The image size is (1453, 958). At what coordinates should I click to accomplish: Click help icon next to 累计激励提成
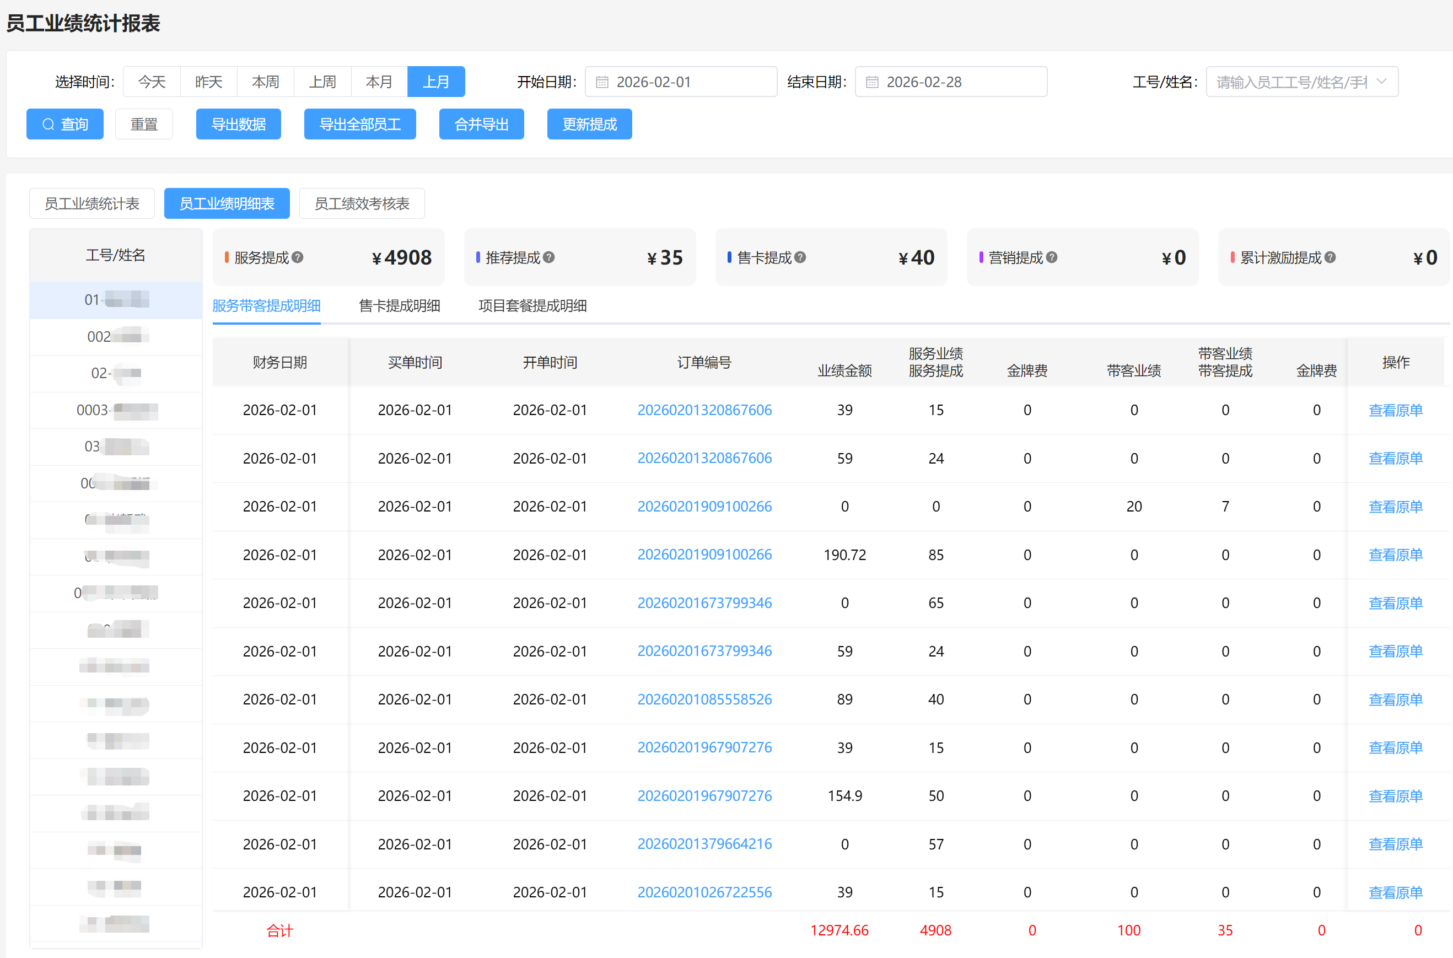[1330, 257]
